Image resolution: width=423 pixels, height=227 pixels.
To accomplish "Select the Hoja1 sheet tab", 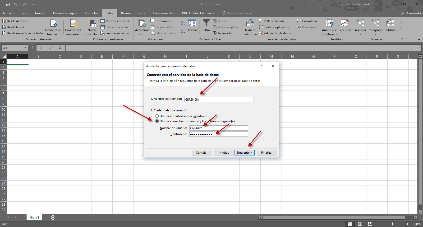I will pos(34,217).
